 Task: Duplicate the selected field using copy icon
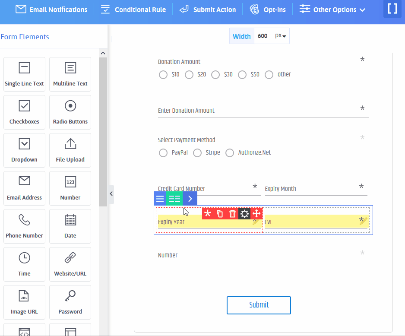[220, 213]
